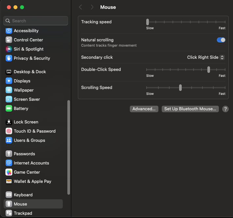Open the Game Center icon
The width and height of the screenshot is (233, 218).
9,172
